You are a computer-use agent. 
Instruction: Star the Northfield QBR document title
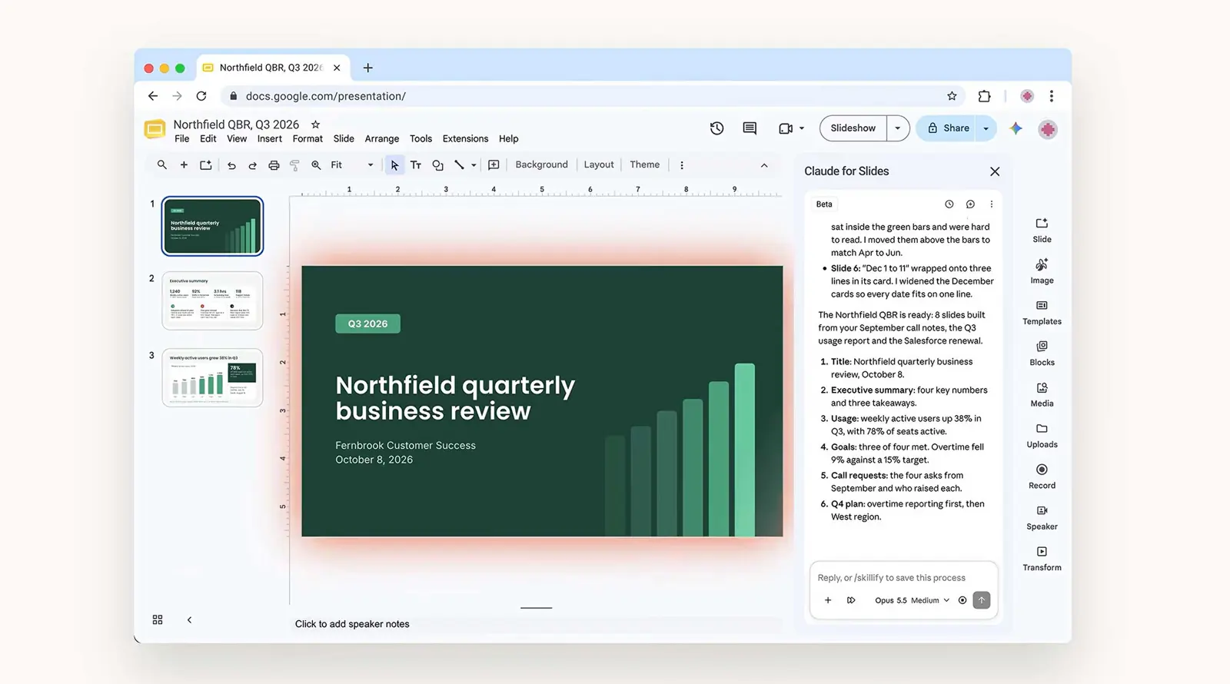point(315,125)
